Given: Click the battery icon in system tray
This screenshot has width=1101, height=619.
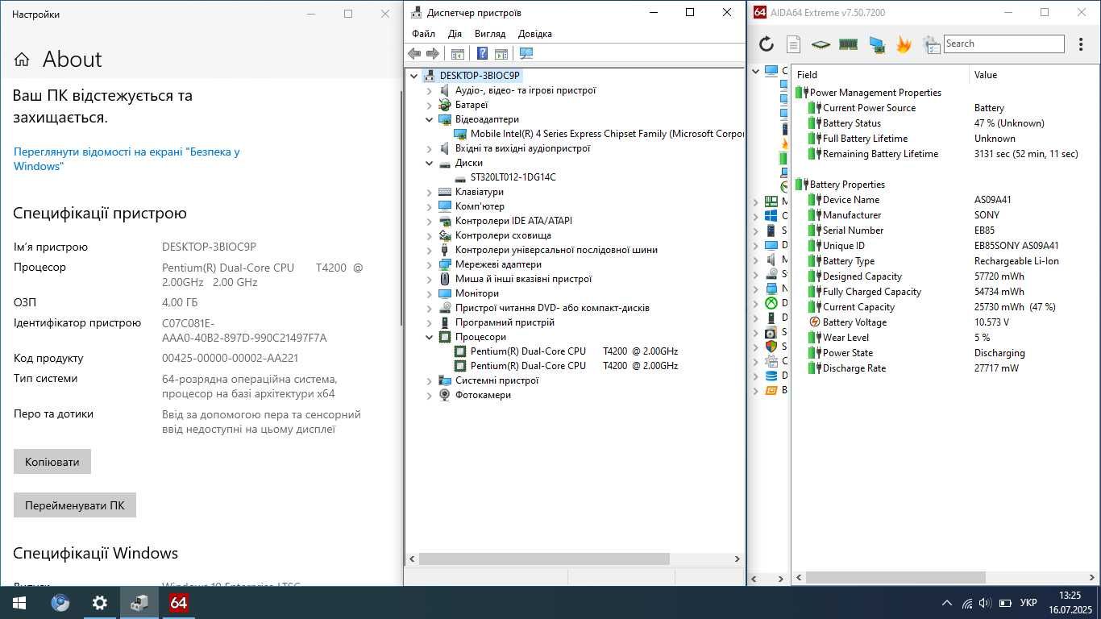Looking at the screenshot, I should 1005,603.
